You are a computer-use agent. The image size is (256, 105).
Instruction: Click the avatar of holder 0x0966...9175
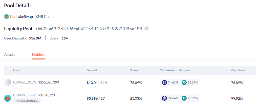8,82
